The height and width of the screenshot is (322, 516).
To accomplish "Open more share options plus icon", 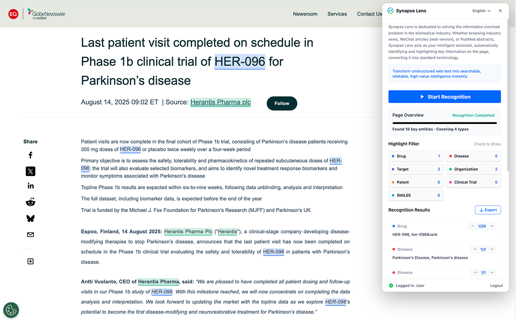I will 30,261.
